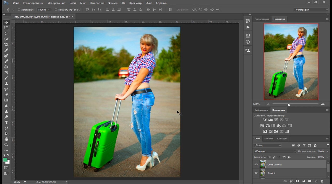
Task: Select the Horizontal Type tool
Action: tap(6, 122)
